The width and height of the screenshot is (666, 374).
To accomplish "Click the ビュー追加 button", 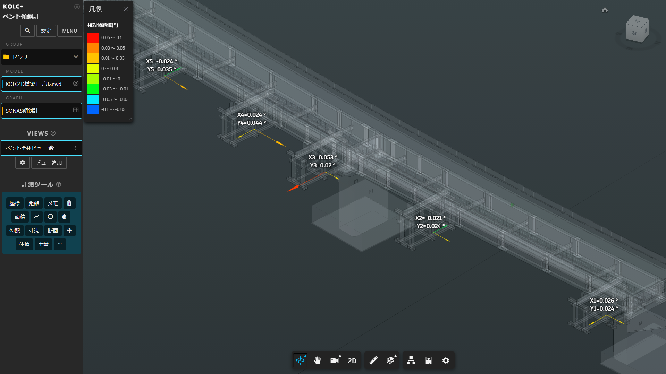I will coord(49,163).
